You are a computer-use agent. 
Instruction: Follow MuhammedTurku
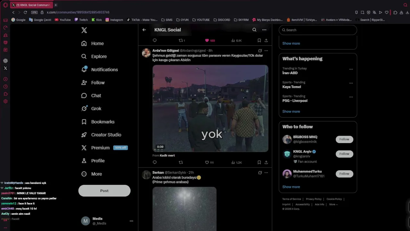click(344, 174)
